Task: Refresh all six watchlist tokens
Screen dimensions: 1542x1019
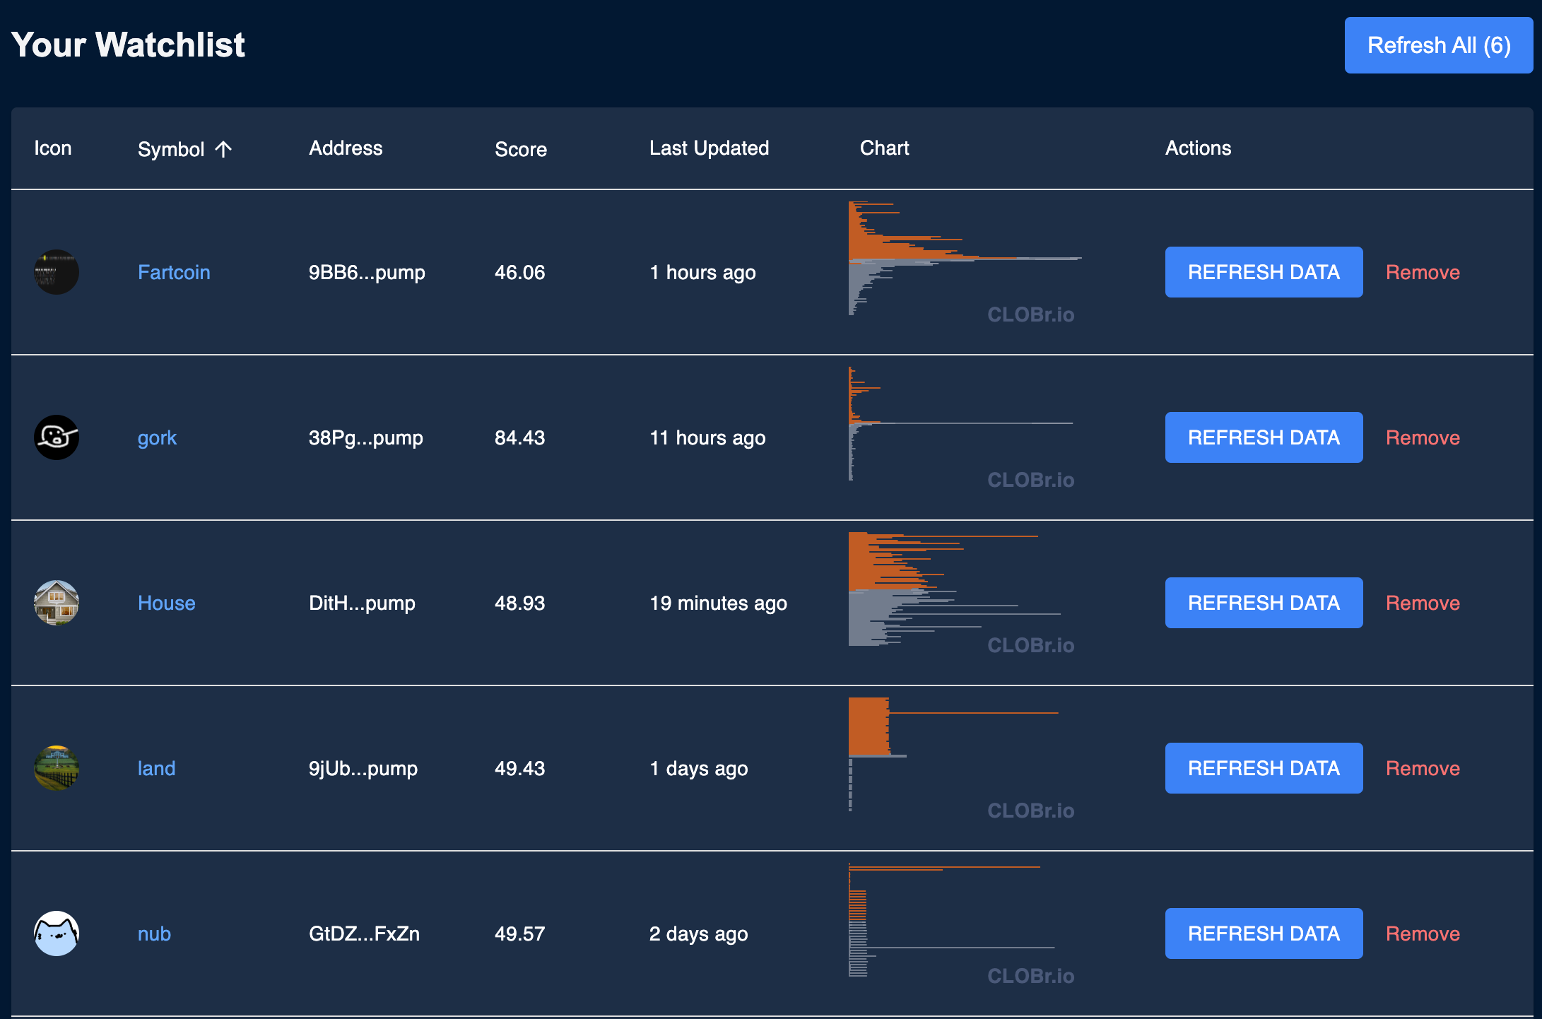Action: click(1439, 45)
